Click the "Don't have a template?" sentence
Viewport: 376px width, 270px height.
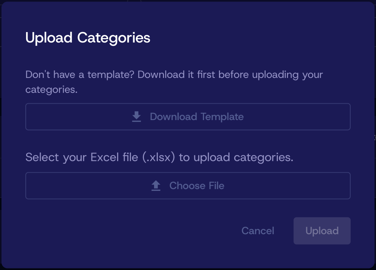(x=80, y=75)
